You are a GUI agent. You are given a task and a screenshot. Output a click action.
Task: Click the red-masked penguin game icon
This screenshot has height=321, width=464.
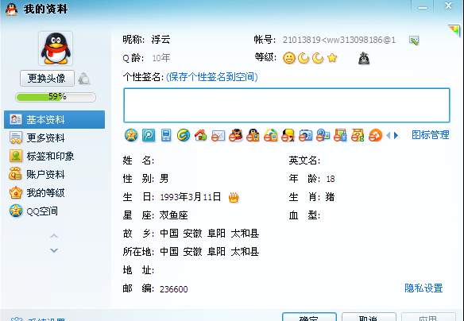coord(235,136)
